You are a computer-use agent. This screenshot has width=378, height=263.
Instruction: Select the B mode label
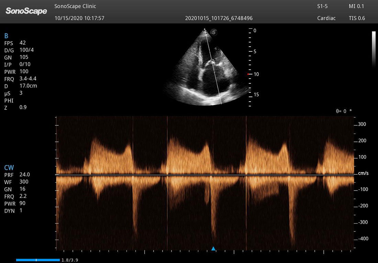click(6, 36)
